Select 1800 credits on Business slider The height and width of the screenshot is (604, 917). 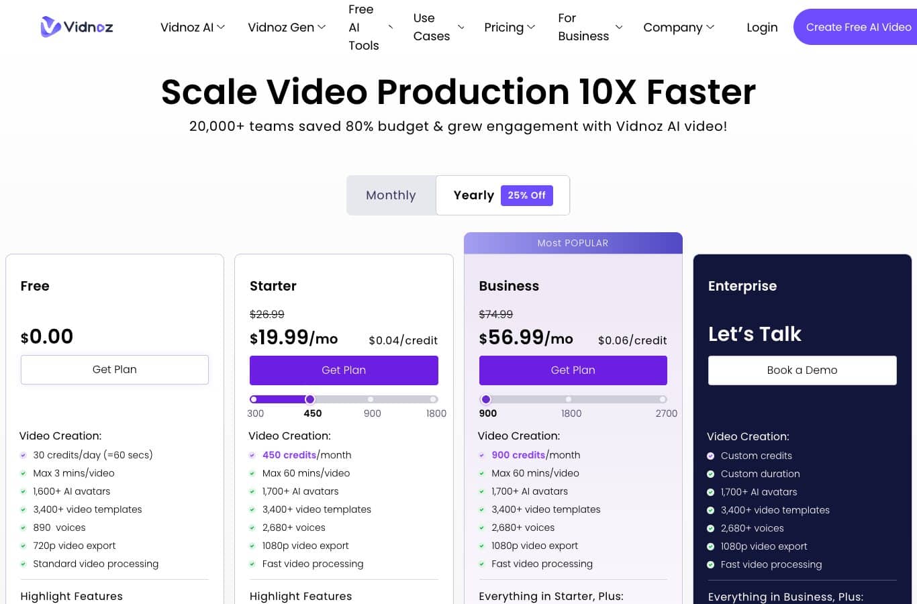(x=569, y=399)
